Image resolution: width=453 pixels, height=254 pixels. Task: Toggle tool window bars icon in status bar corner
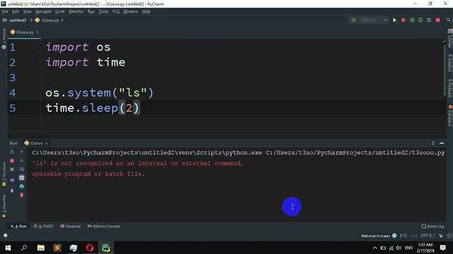tap(5, 235)
